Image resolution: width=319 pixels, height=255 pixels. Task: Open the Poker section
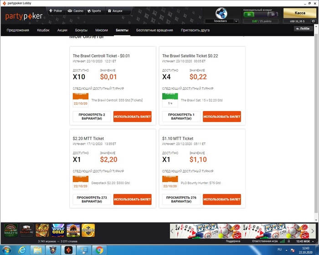click(x=56, y=11)
